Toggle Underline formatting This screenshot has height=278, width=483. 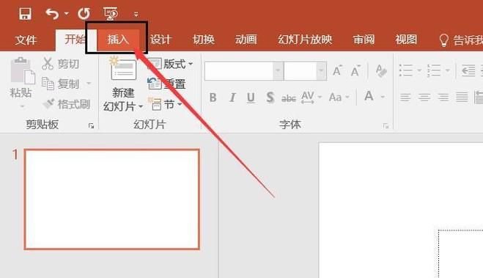click(251, 98)
